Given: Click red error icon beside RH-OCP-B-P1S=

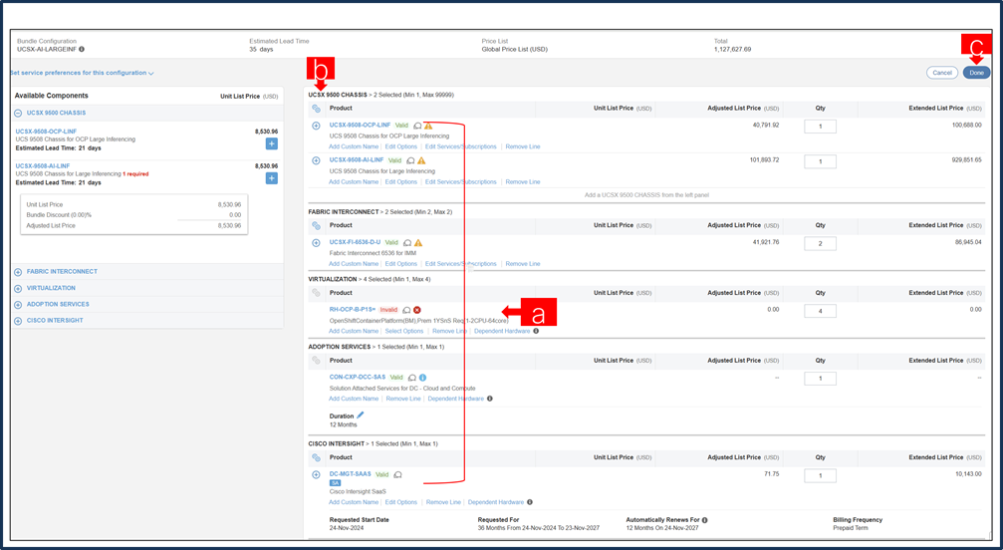Looking at the screenshot, I should [417, 310].
